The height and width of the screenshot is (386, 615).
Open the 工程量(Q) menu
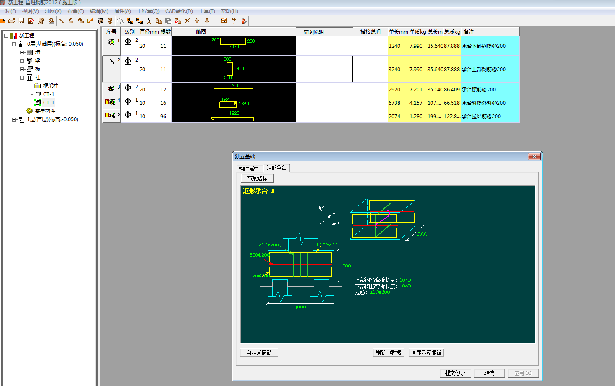click(x=148, y=11)
